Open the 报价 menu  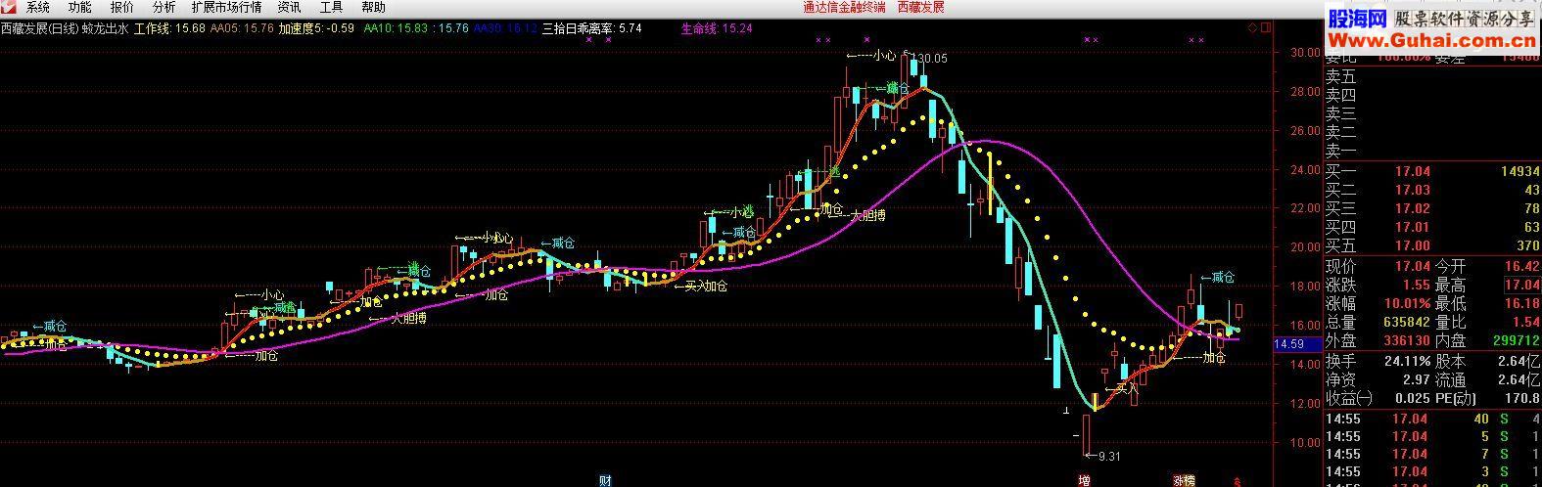click(122, 8)
